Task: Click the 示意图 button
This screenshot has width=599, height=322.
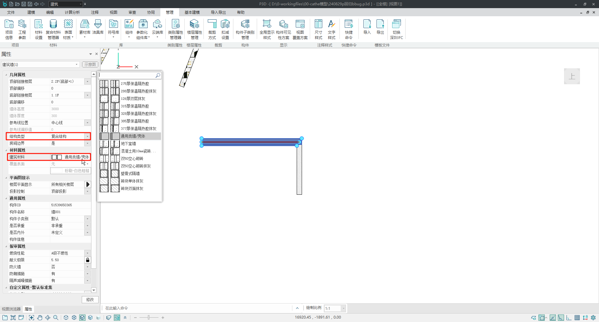Action: tap(90, 64)
